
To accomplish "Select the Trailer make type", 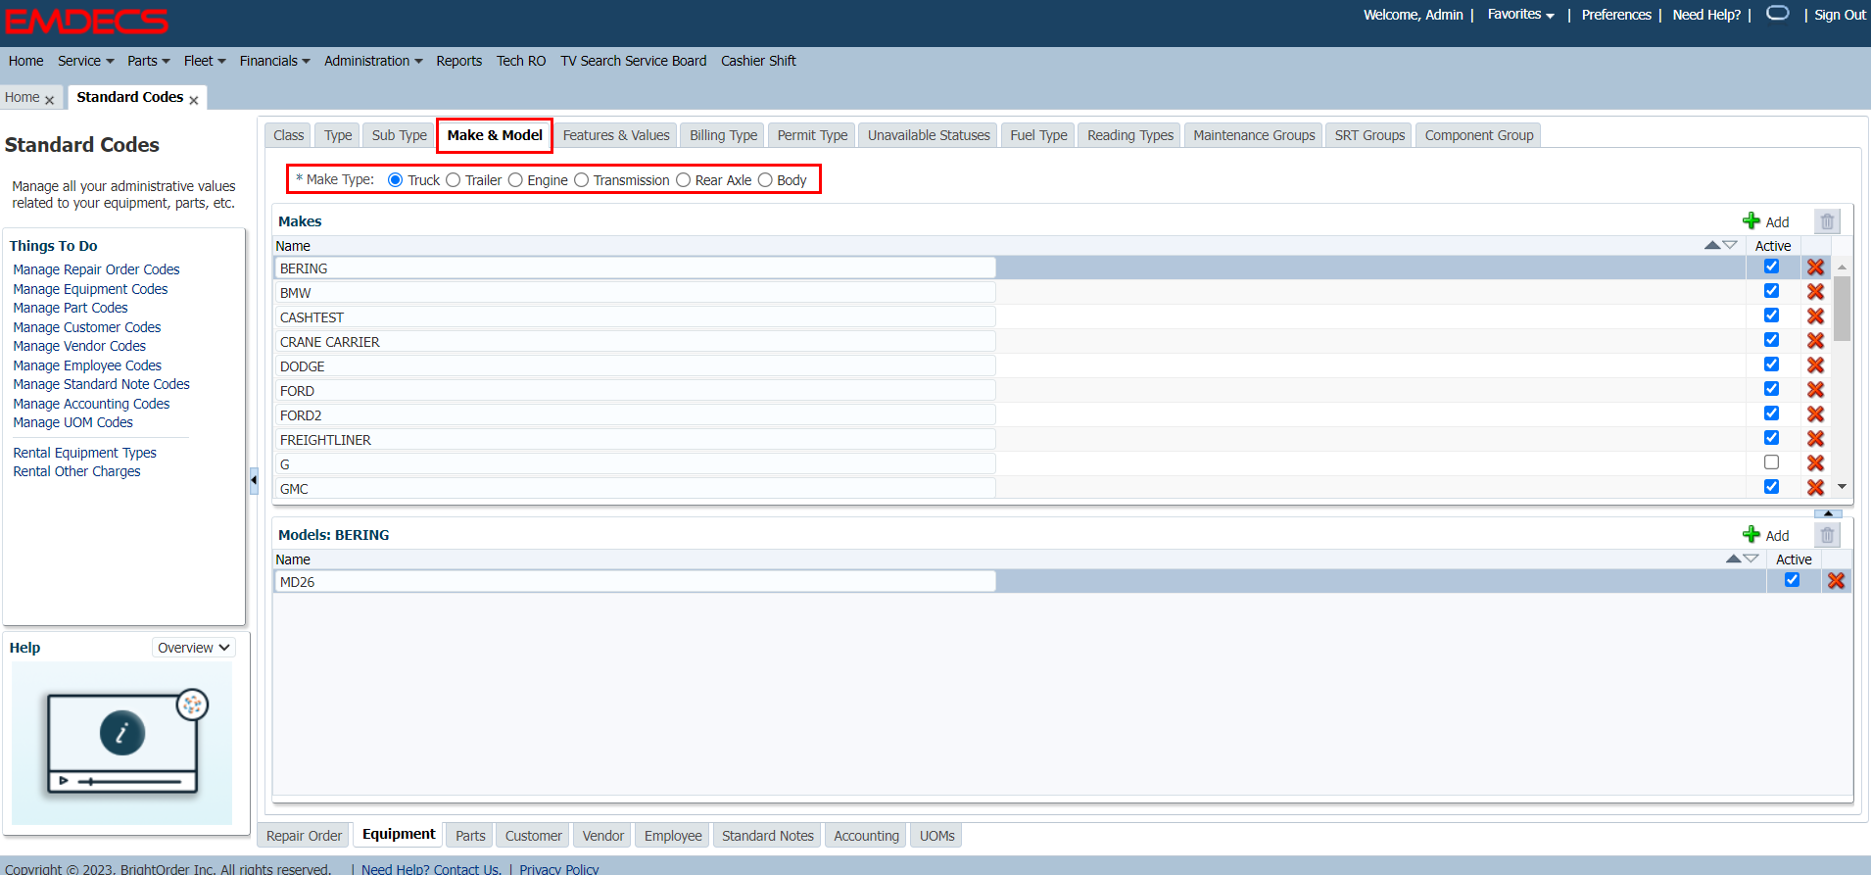I will click(x=454, y=180).
